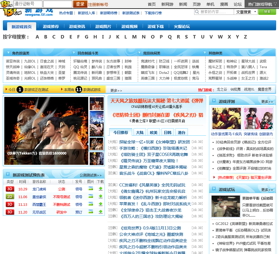
Task: Click 2D badge in 盖世豪侠 row
Action: click(x=10, y=197)
